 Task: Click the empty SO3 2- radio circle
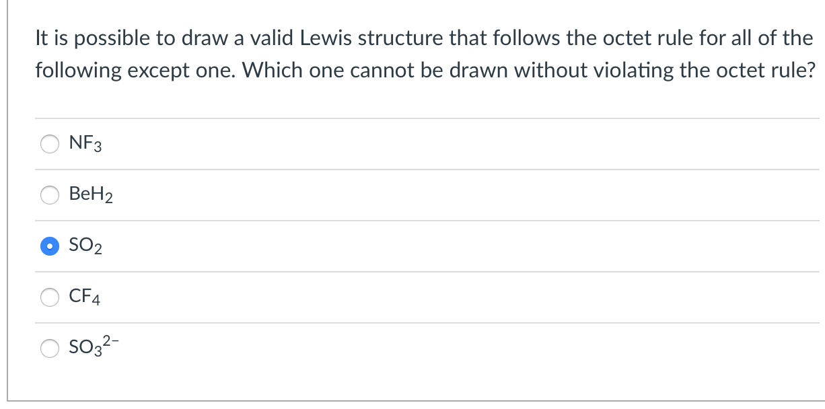[x=50, y=348]
